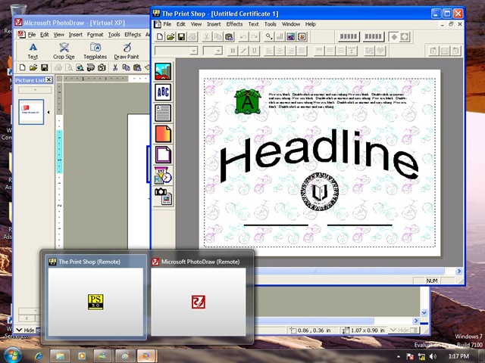This screenshot has height=363, width=485.
Task: Expand the Picture List thumbnail side arrow
Action: click(x=48, y=113)
